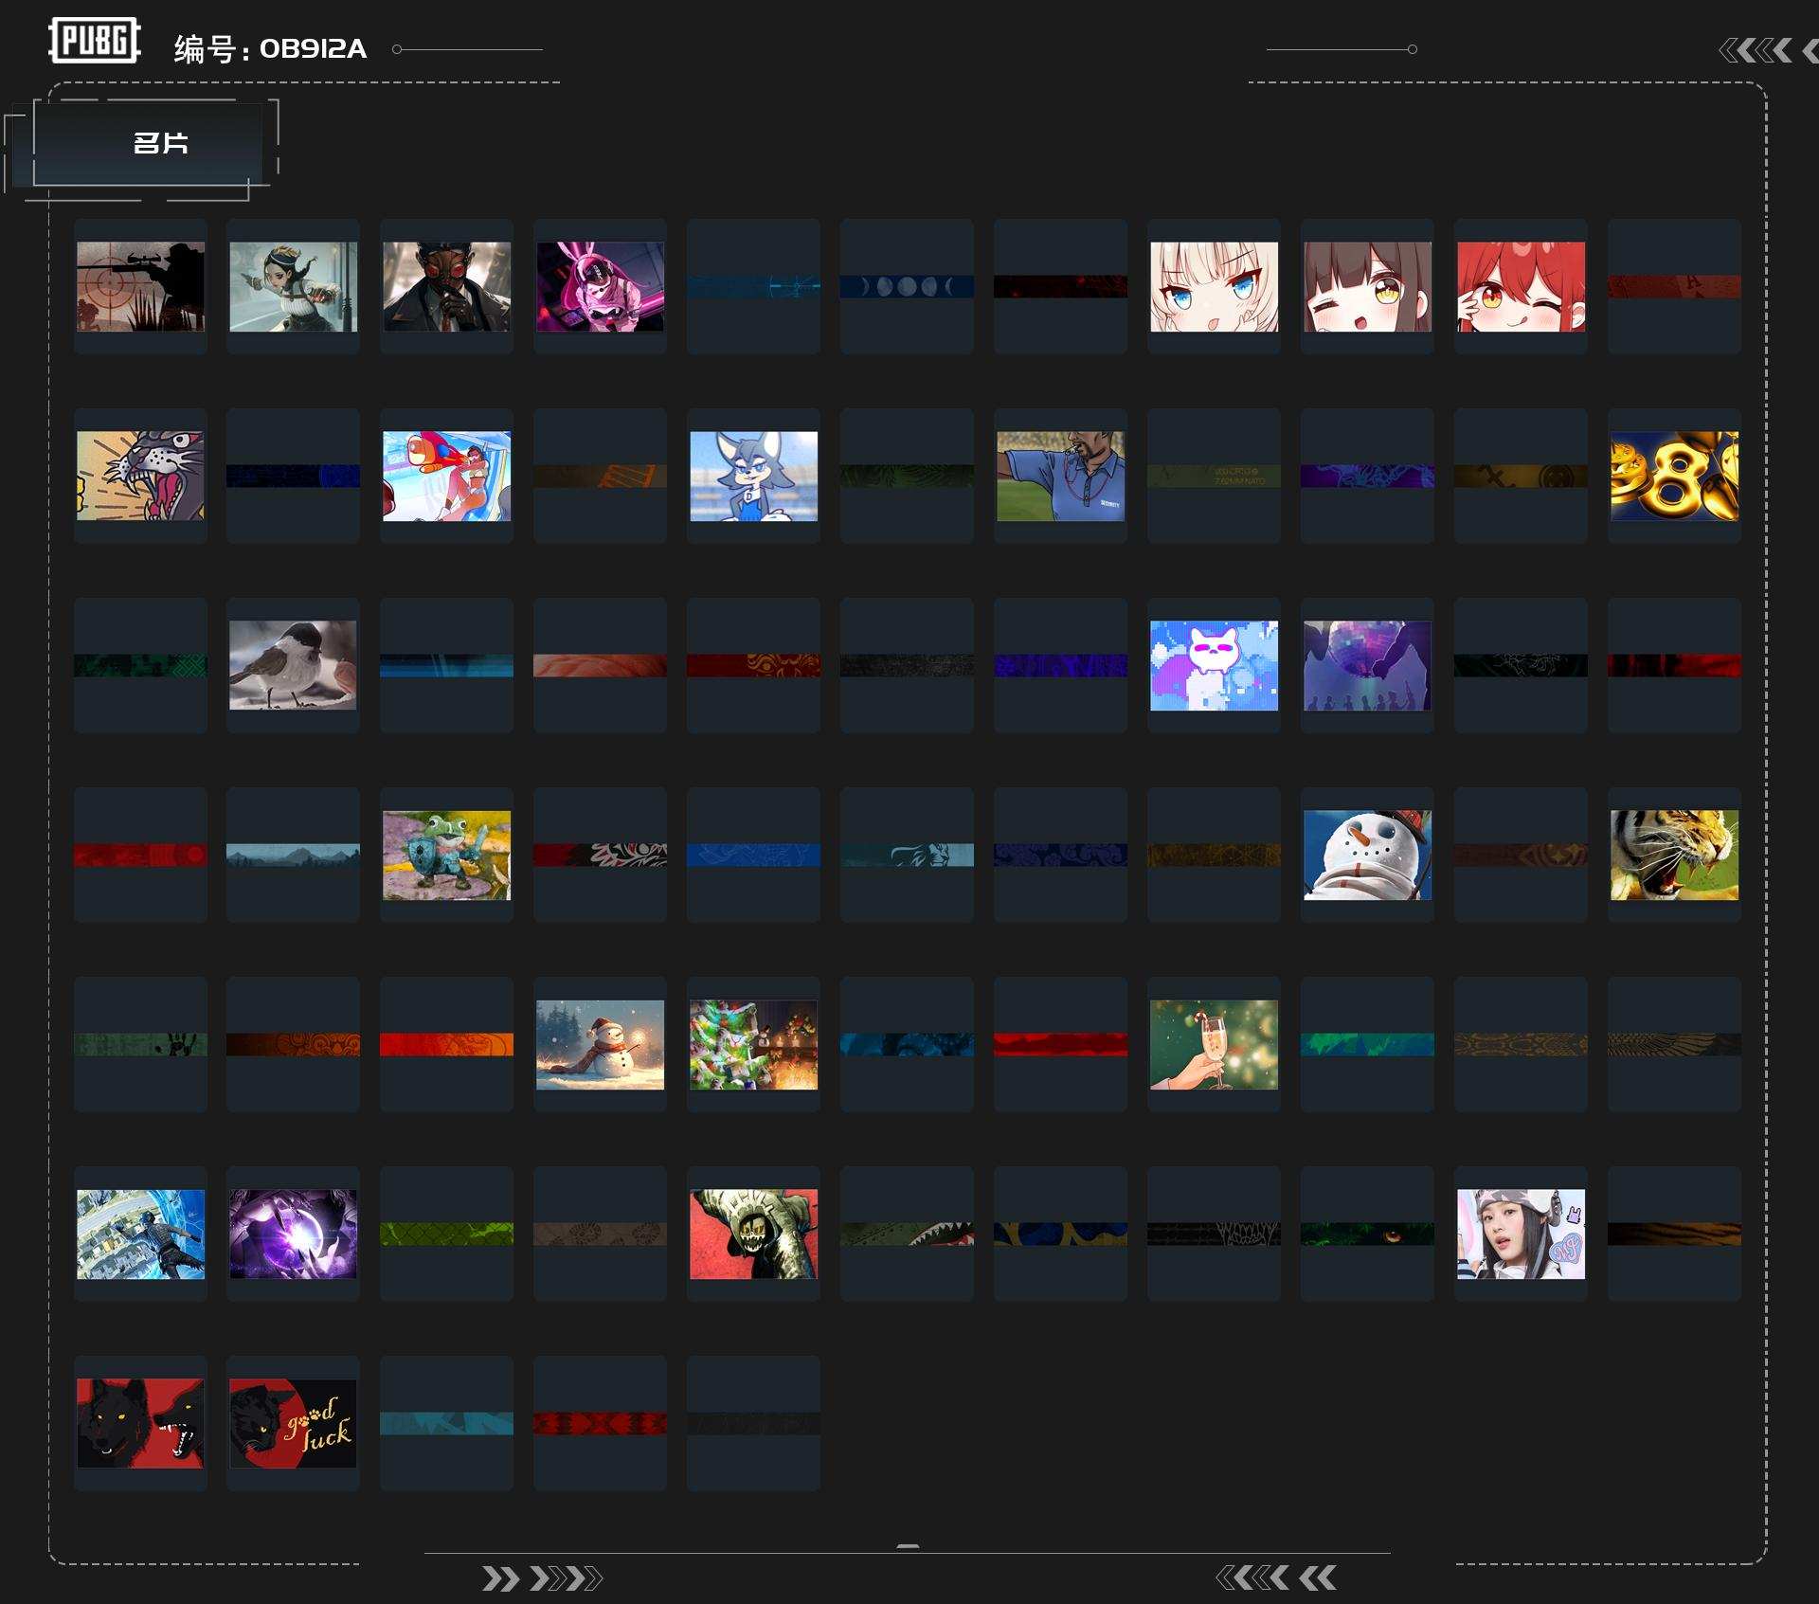
Task: Pick the roaring panther tattoo nameplate
Action: 140,476
